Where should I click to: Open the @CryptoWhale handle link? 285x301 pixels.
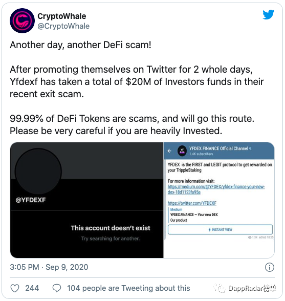63,26
